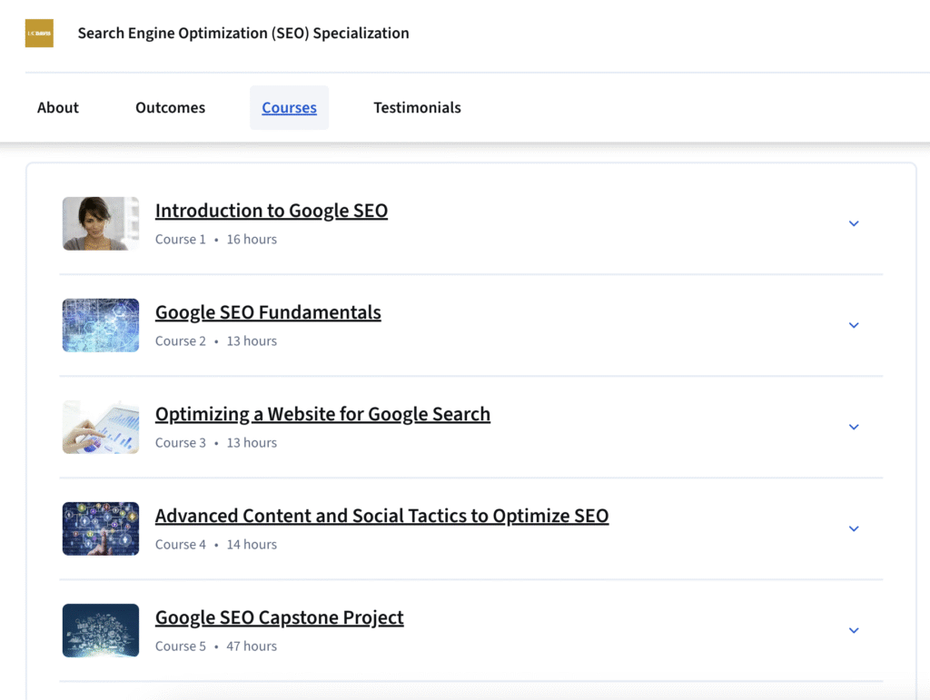Expand the Advanced Content and Social Tactics chevron

(854, 528)
